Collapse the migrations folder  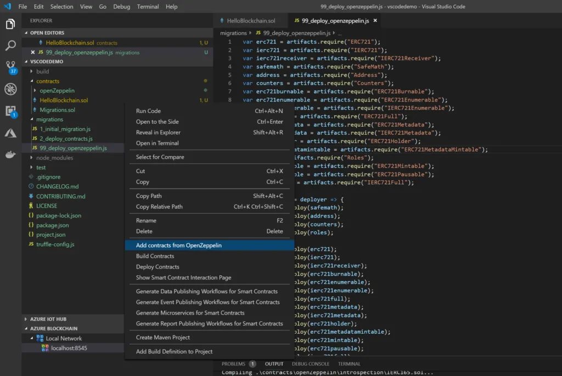click(31, 119)
